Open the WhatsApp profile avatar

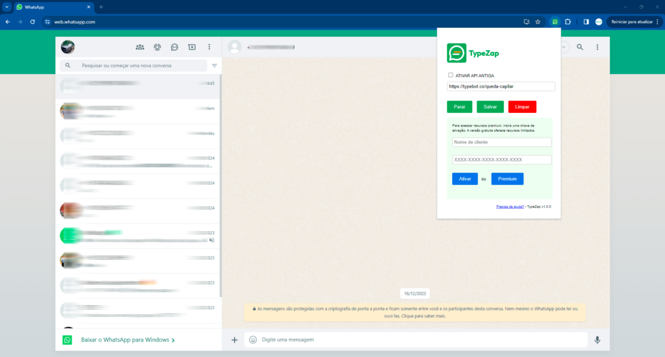[x=68, y=47]
